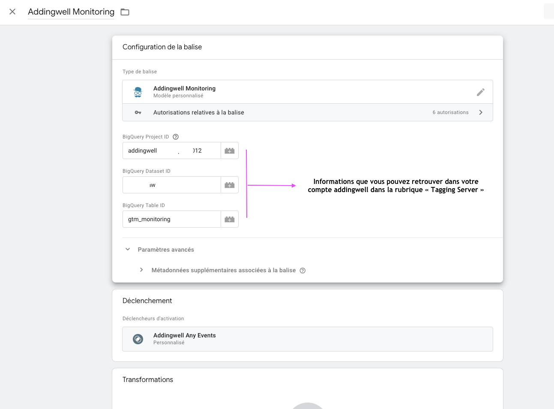Click the folder icon beside the tag name

(125, 12)
